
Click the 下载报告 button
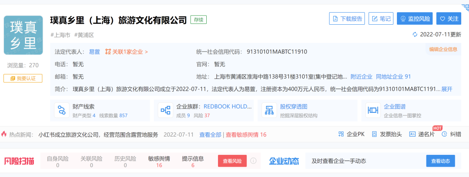click(347, 19)
